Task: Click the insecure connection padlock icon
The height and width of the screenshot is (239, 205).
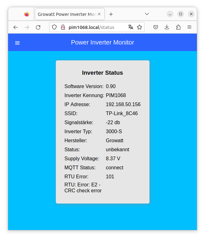Action: tap(63, 27)
